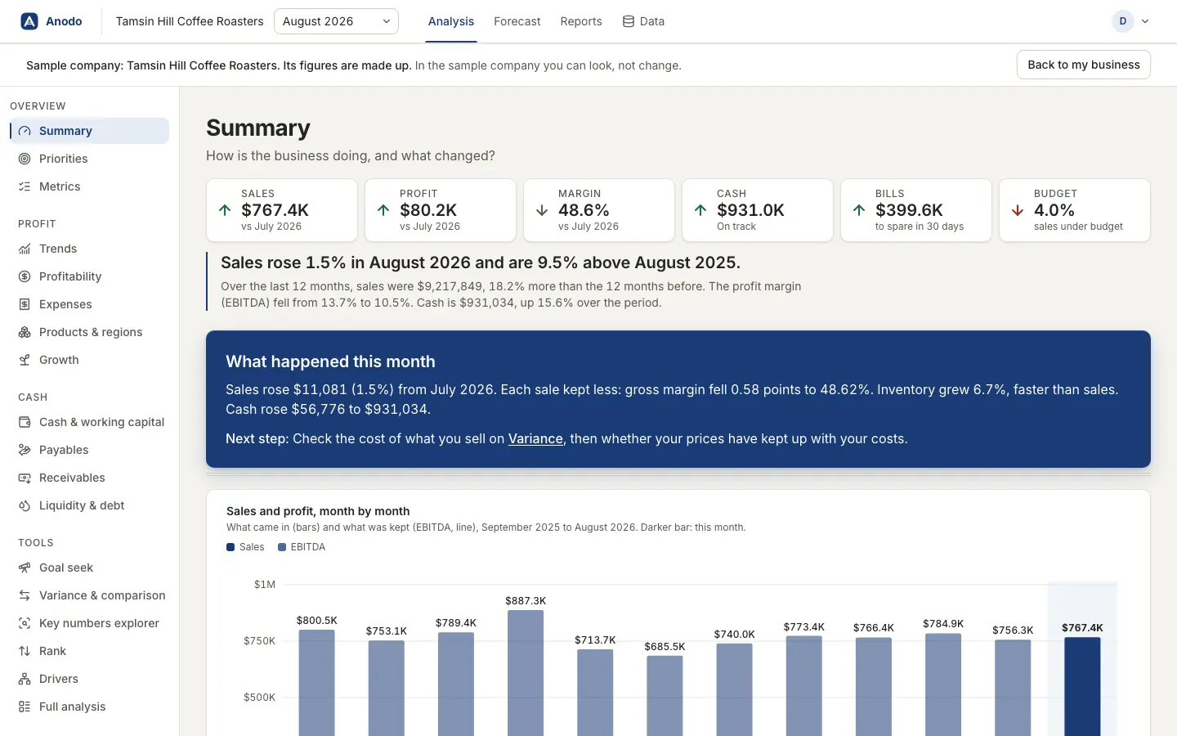
Task: Click the Full analysis icon
Action: click(25, 707)
